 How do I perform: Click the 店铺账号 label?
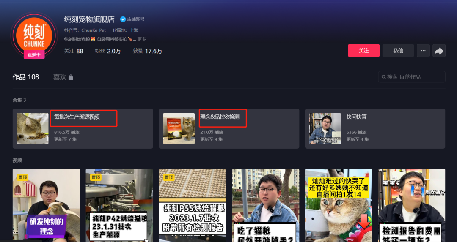tap(136, 19)
